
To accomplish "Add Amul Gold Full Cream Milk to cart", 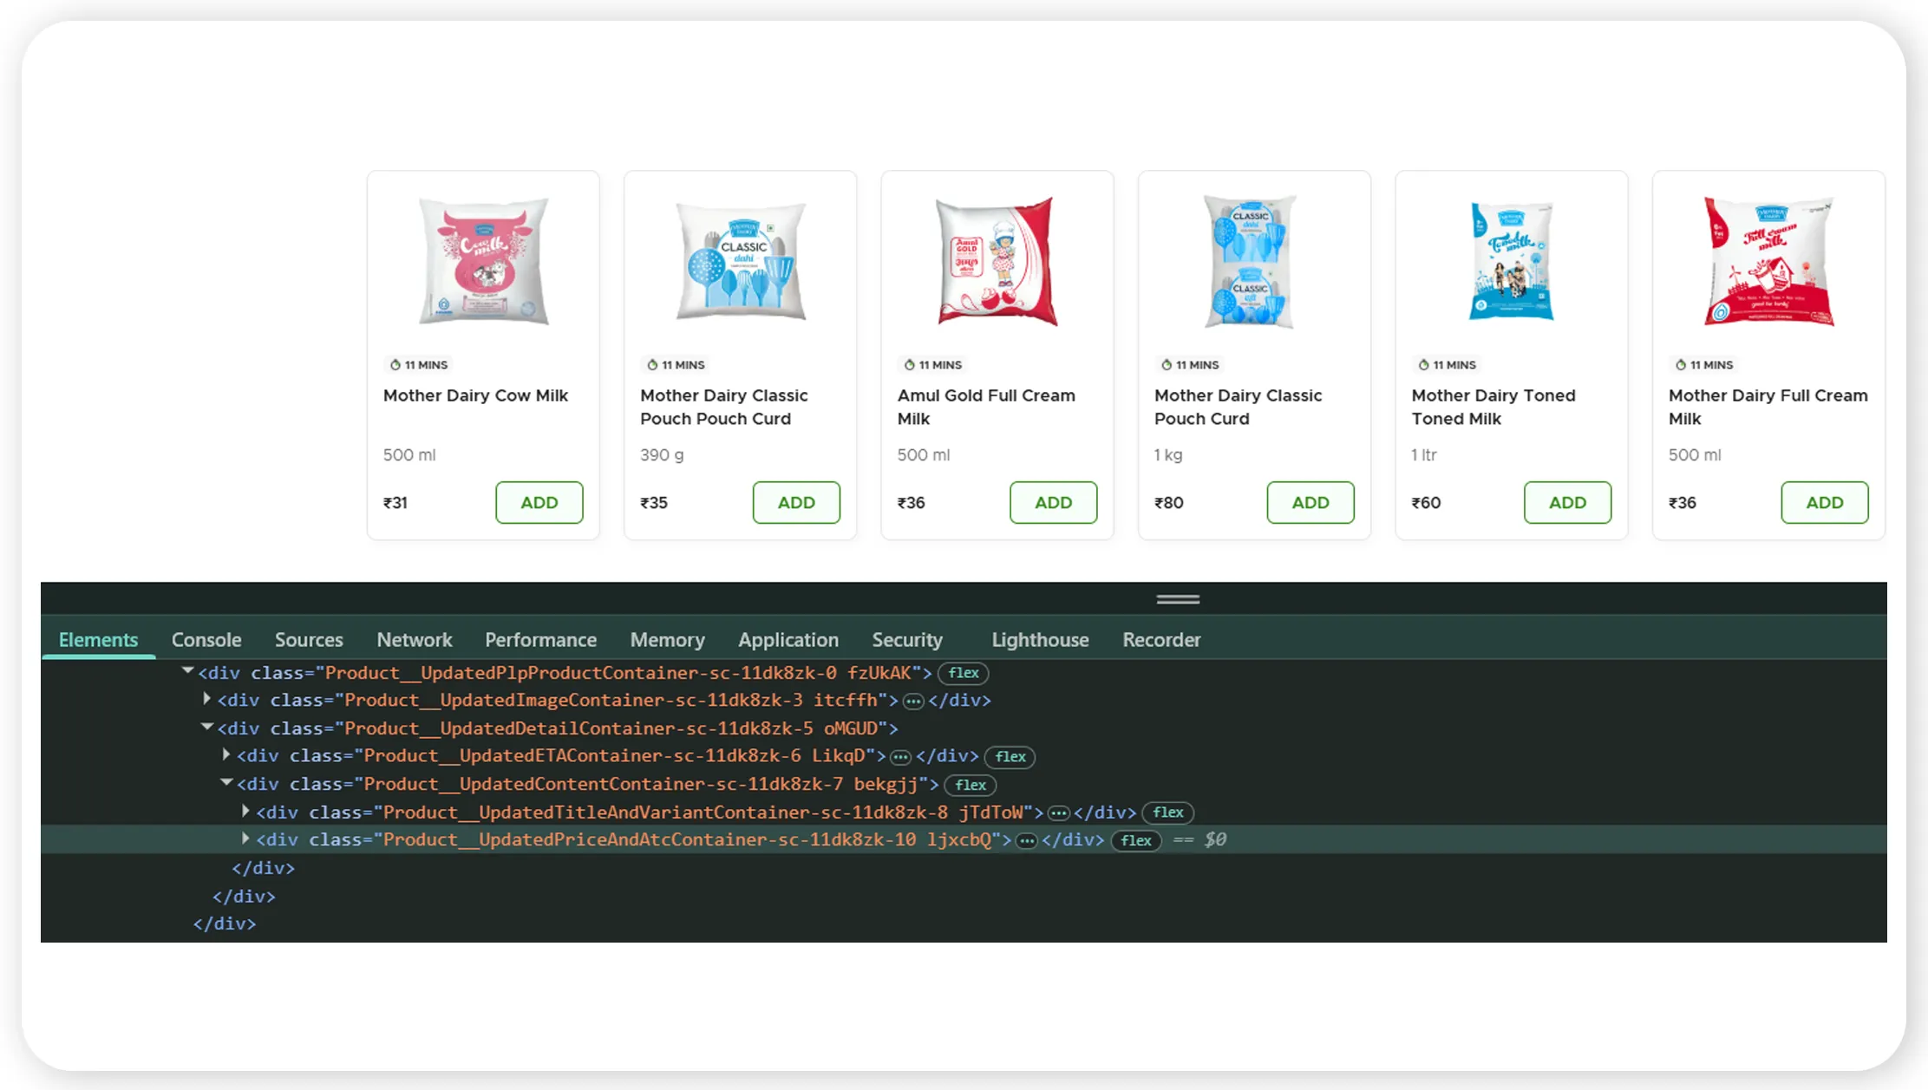I will (x=1053, y=502).
